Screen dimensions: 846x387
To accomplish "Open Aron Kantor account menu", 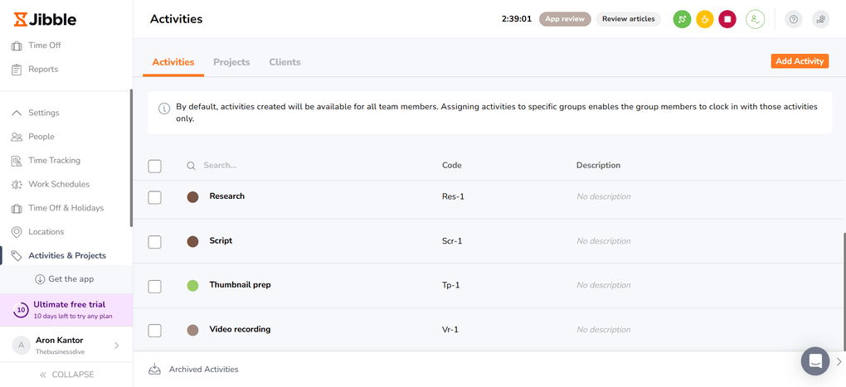I will [x=66, y=345].
